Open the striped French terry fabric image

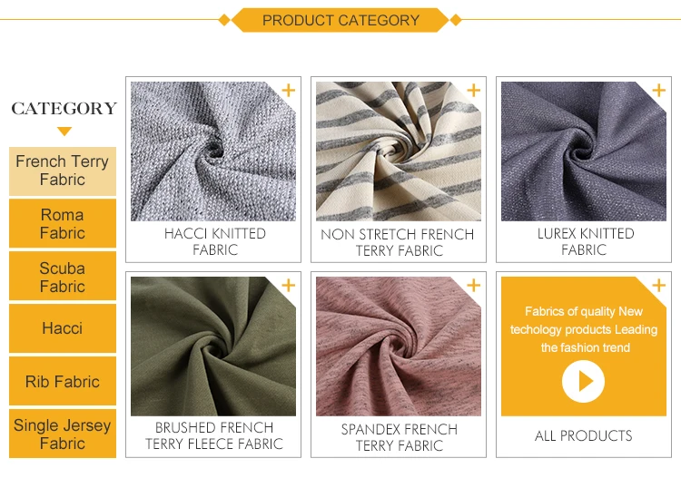pos(399,151)
